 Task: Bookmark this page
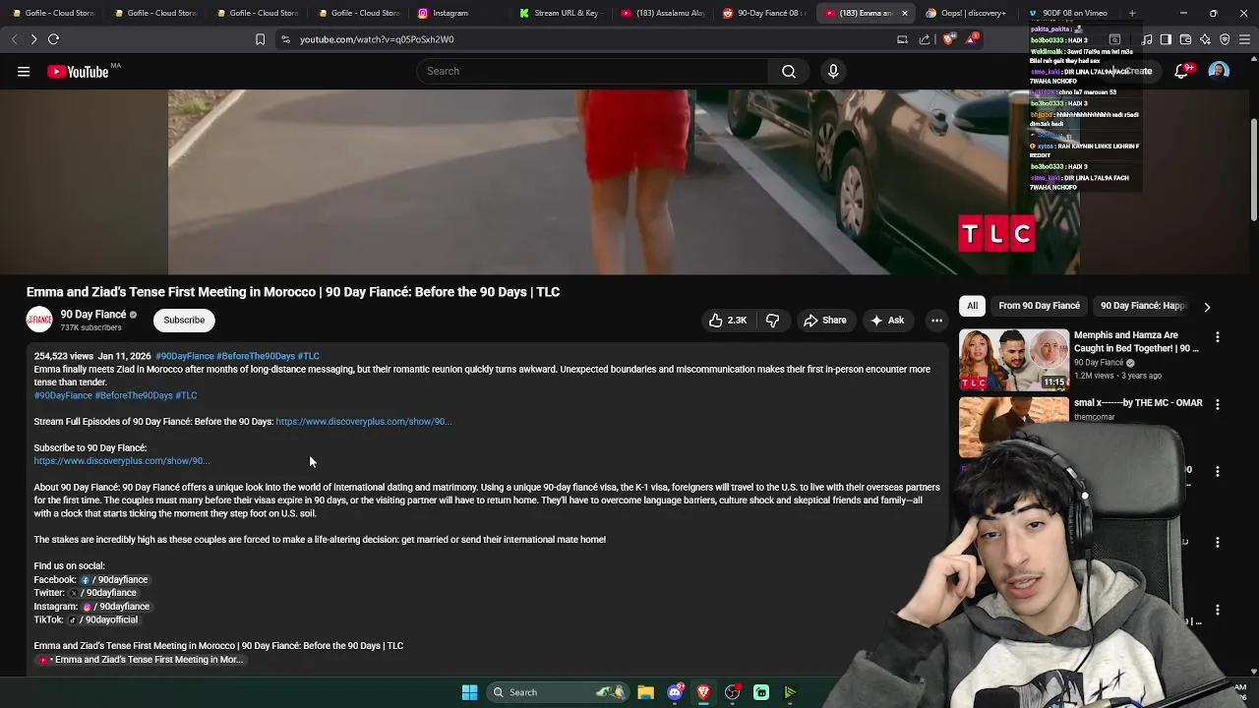pos(260,39)
